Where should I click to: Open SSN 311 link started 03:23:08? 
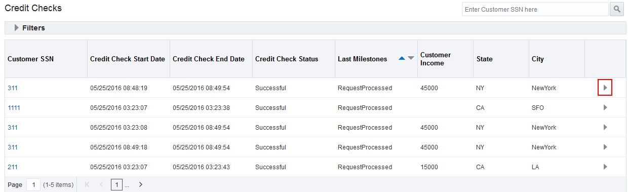pyautogui.click(x=13, y=128)
